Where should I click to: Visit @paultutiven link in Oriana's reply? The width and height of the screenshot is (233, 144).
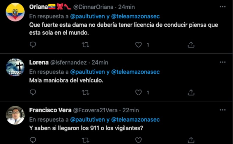tap(88, 16)
